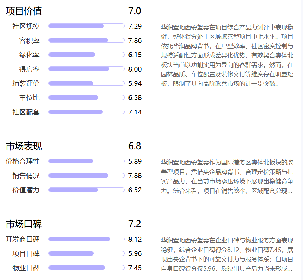This screenshot has height=280, width=303.
Task: Click the 项目口碑 progress bar
Action: [x=86, y=253]
